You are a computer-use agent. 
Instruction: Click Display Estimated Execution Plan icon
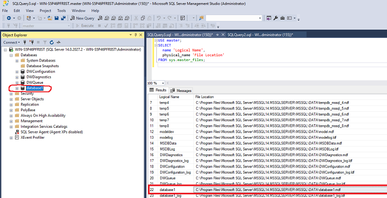click(x=113, y=26)
